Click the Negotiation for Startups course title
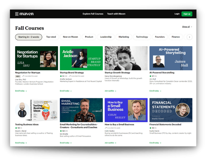 click(x=28, y=73)
